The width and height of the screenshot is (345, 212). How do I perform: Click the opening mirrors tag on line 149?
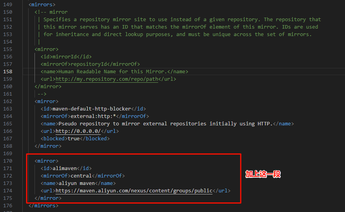(x=42, y=5)
